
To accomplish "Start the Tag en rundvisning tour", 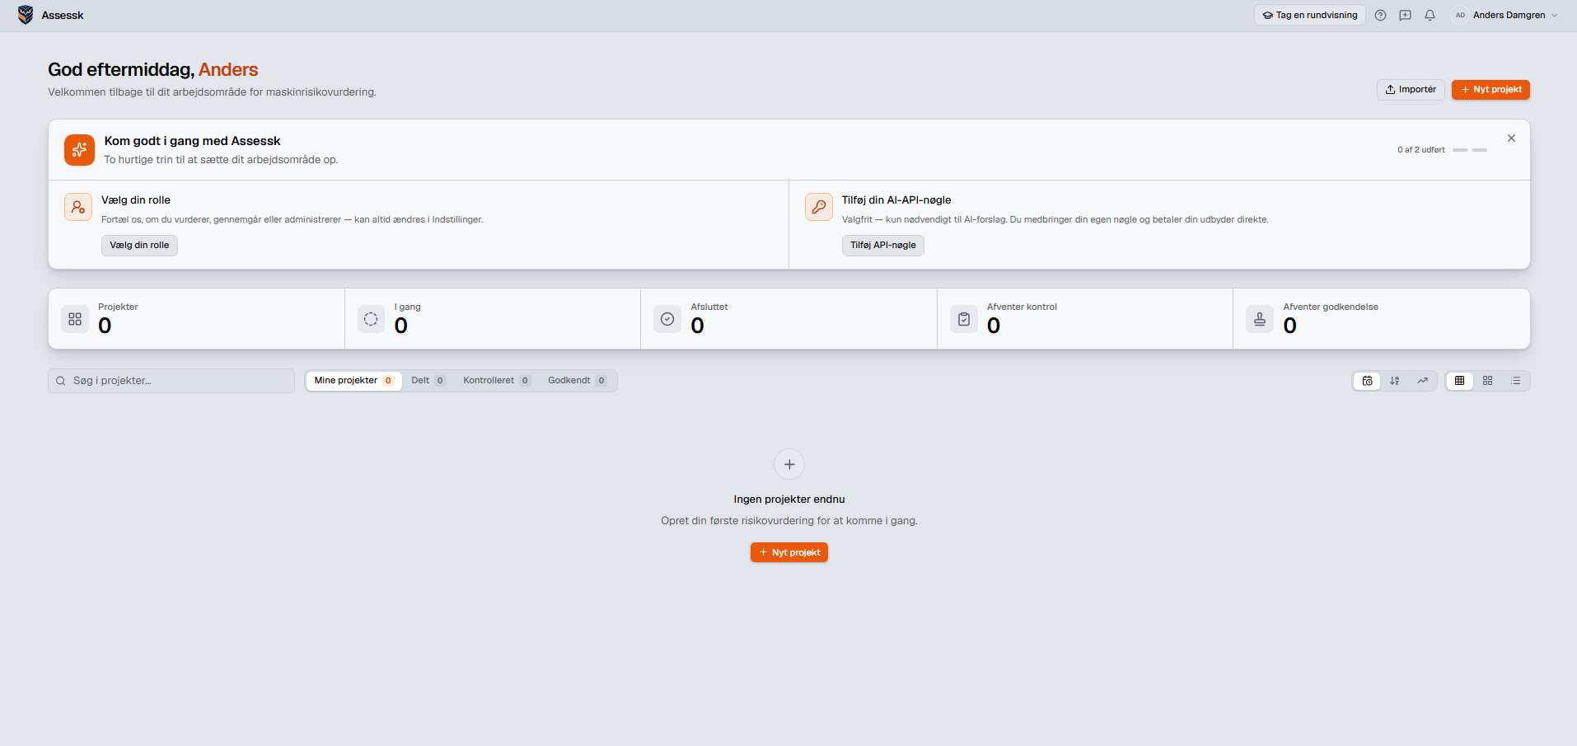I will tap(1310, 15).
